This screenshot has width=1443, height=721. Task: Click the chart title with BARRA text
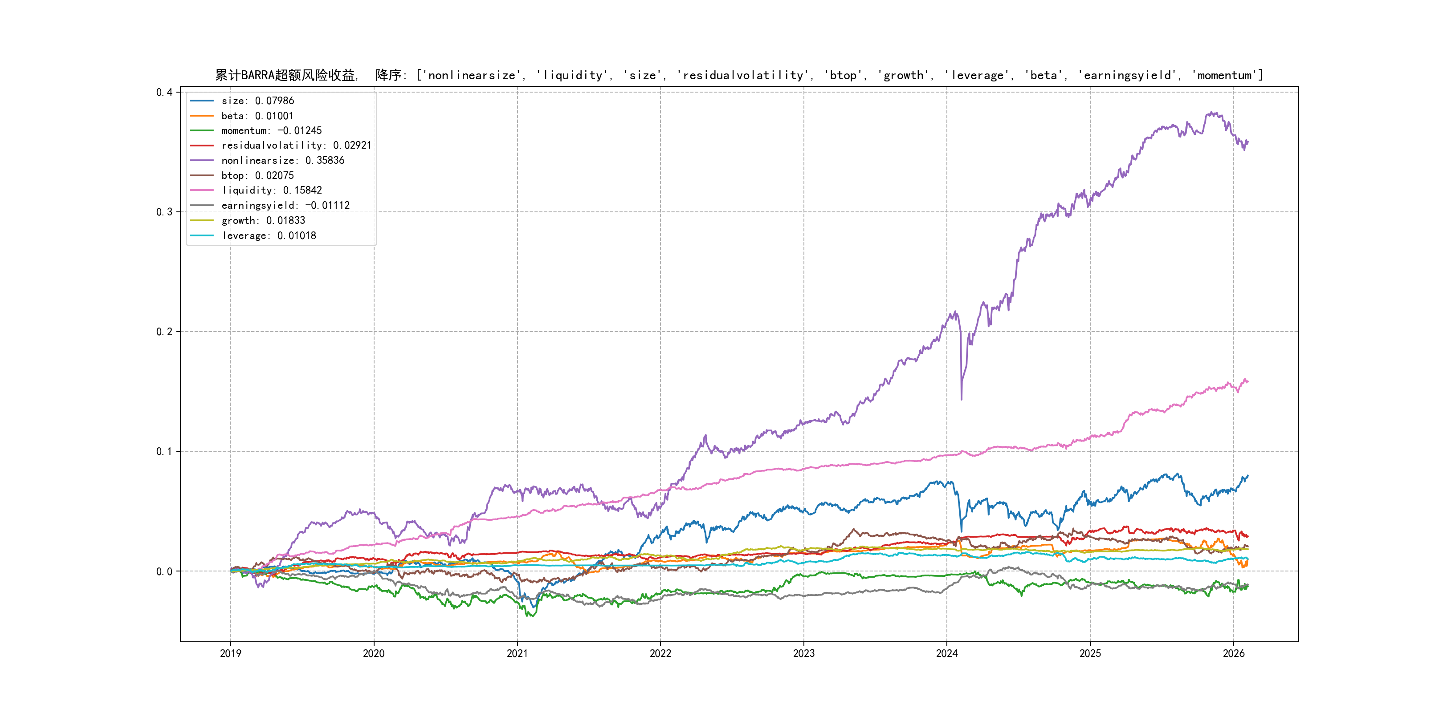point(739,75)
